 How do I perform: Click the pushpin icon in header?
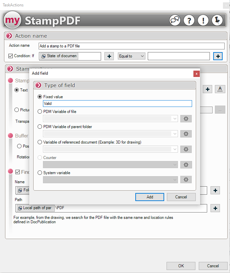point(217,21)
